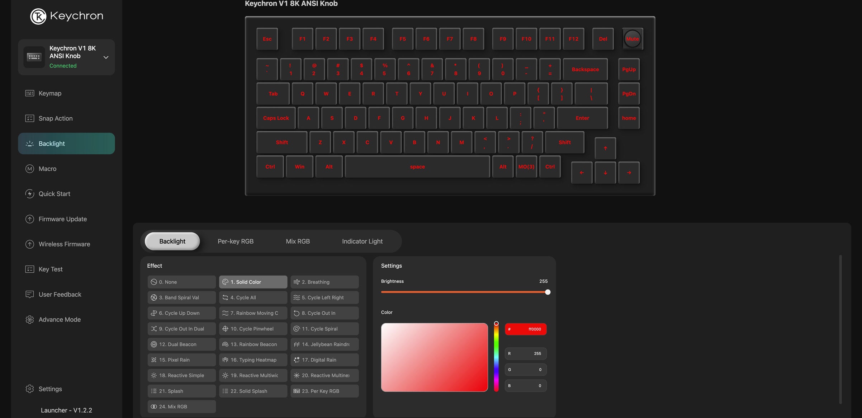
Task: Select the 23. Per Key RGB effect
Action: [x=324, y=391]
